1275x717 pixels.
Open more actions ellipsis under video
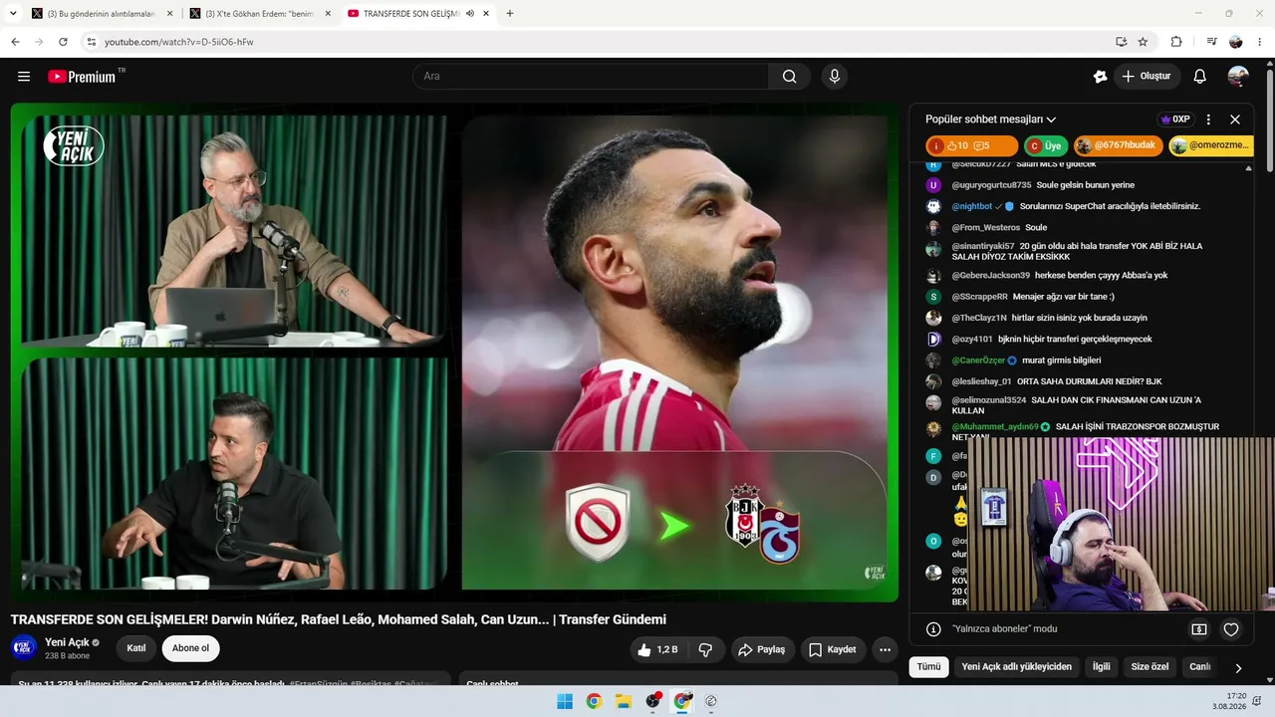click(x=885, y=649)
